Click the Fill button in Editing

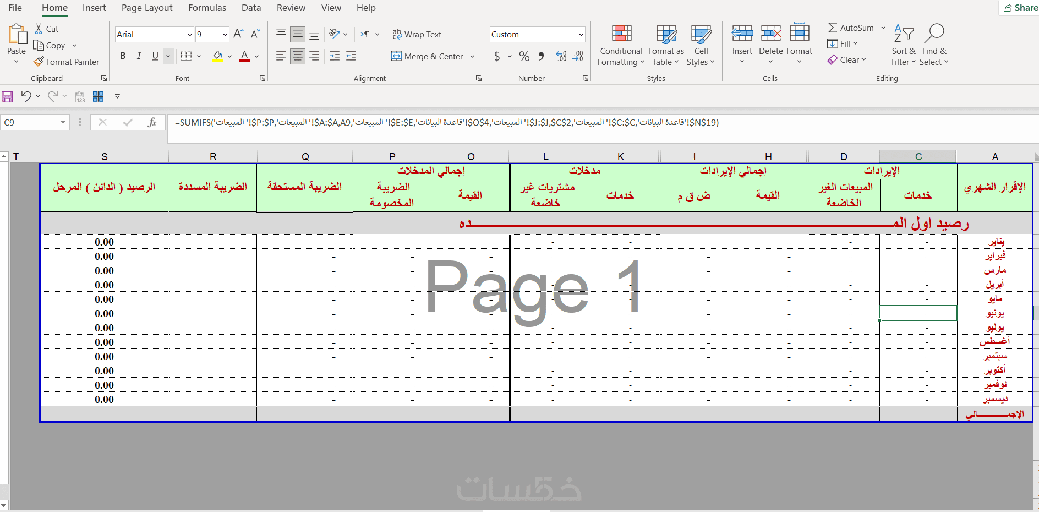click(x=842, y=43)
